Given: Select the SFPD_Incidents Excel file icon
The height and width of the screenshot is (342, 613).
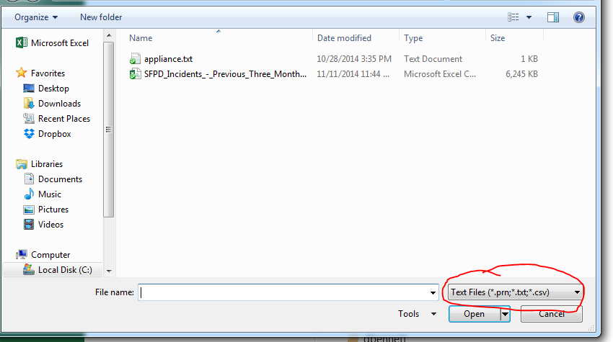Looking at the screenshot, I should [135, 73].
